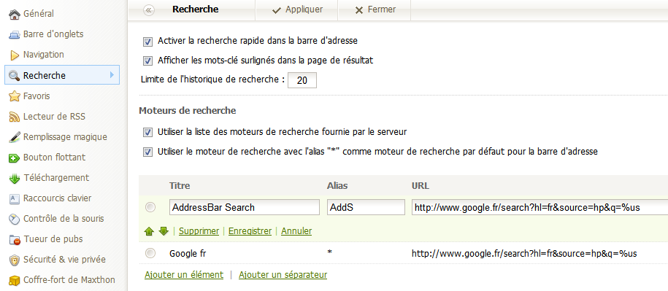Image resolution: width=668 pixels, height=291 pixels.
Task: Click the Bouton flottant green icon
Action: (15, 158)
